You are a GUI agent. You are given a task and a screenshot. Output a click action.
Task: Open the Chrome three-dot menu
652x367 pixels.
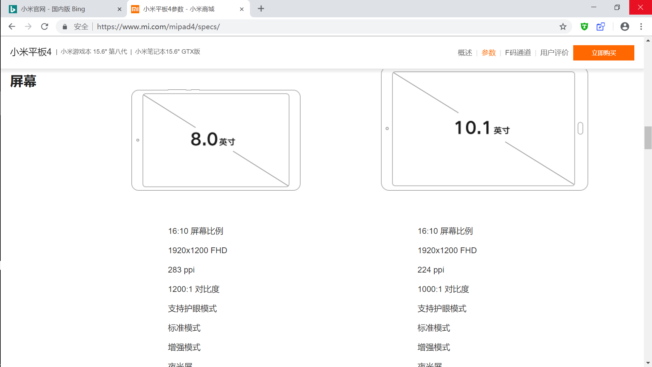tap(641, 27)
